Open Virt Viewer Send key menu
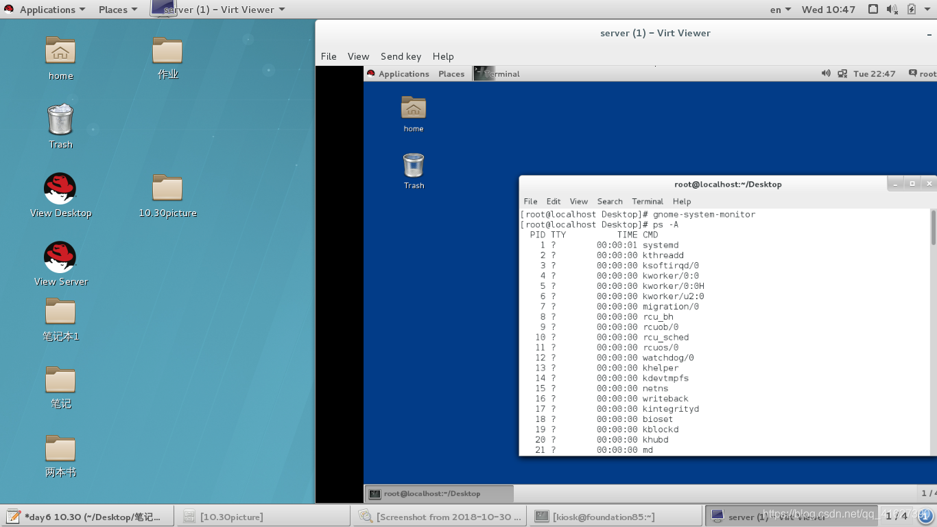The image size is (937, 527). (x=401, y=56)
